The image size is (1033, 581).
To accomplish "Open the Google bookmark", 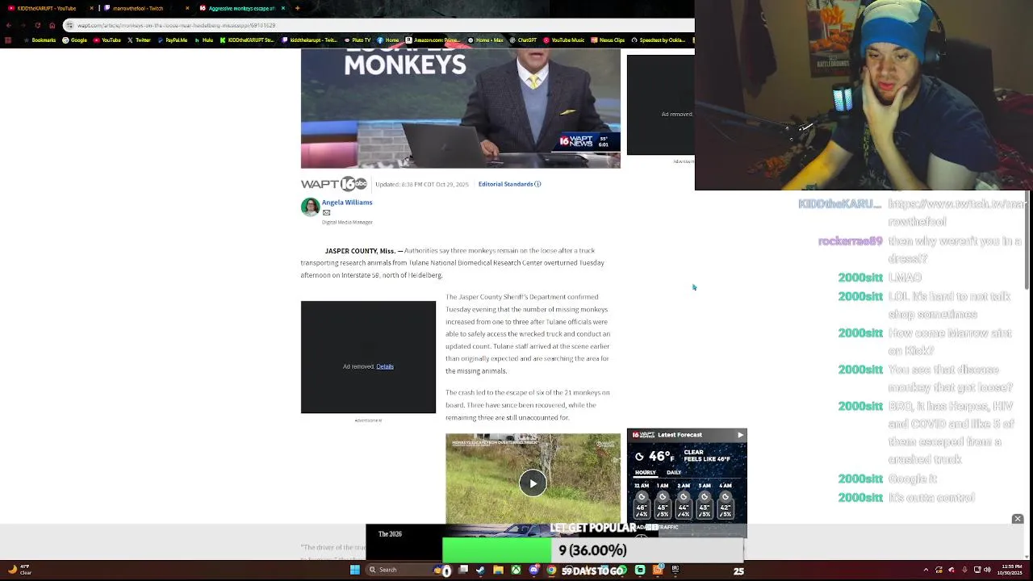I will coord(76,40).
